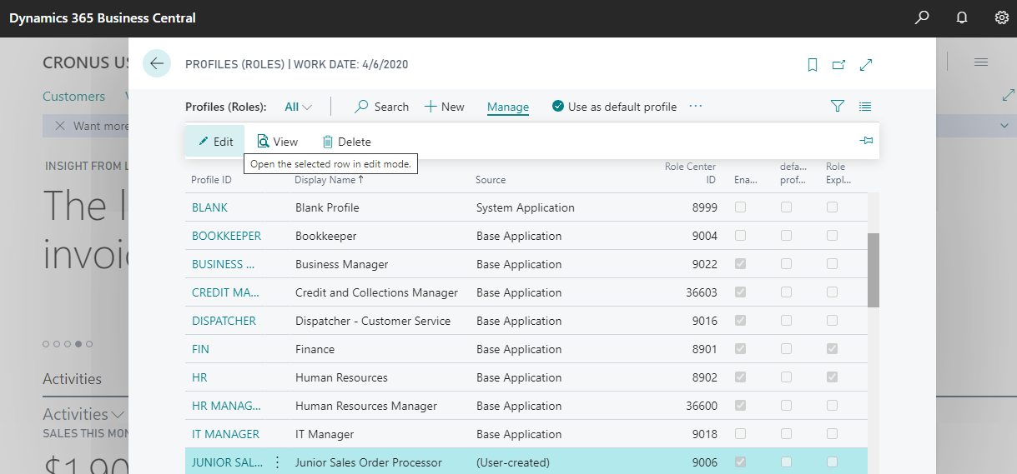Viewport: 1017px width, 474px height.
Task: Bookmark this Profiles page
Action: pos(813,64)
